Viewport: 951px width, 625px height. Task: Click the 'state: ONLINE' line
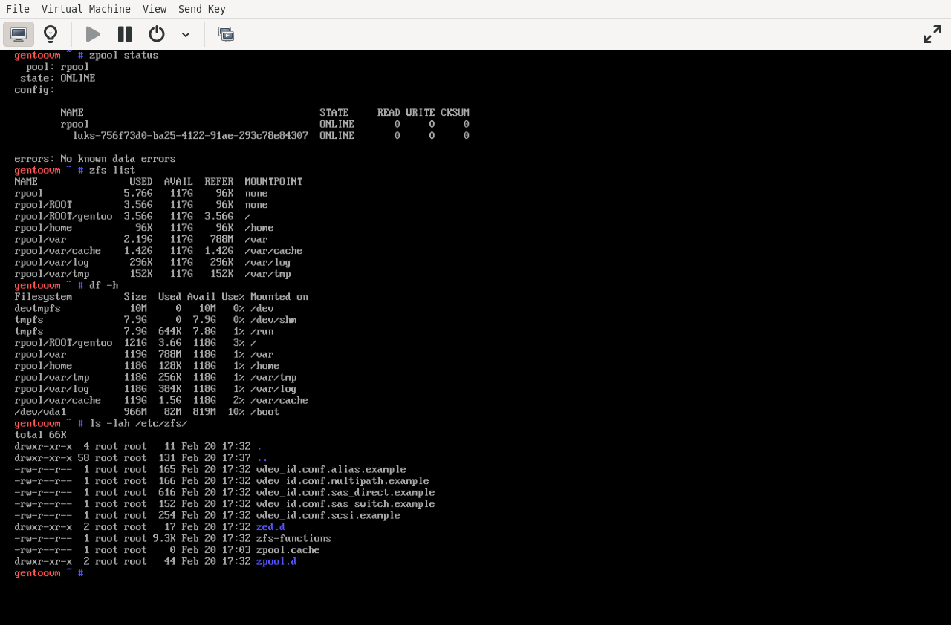pos(58,78)
